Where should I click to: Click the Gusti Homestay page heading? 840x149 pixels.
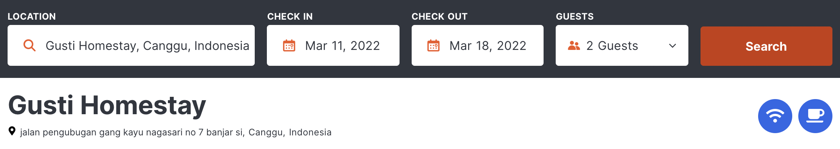pos(107,106)
